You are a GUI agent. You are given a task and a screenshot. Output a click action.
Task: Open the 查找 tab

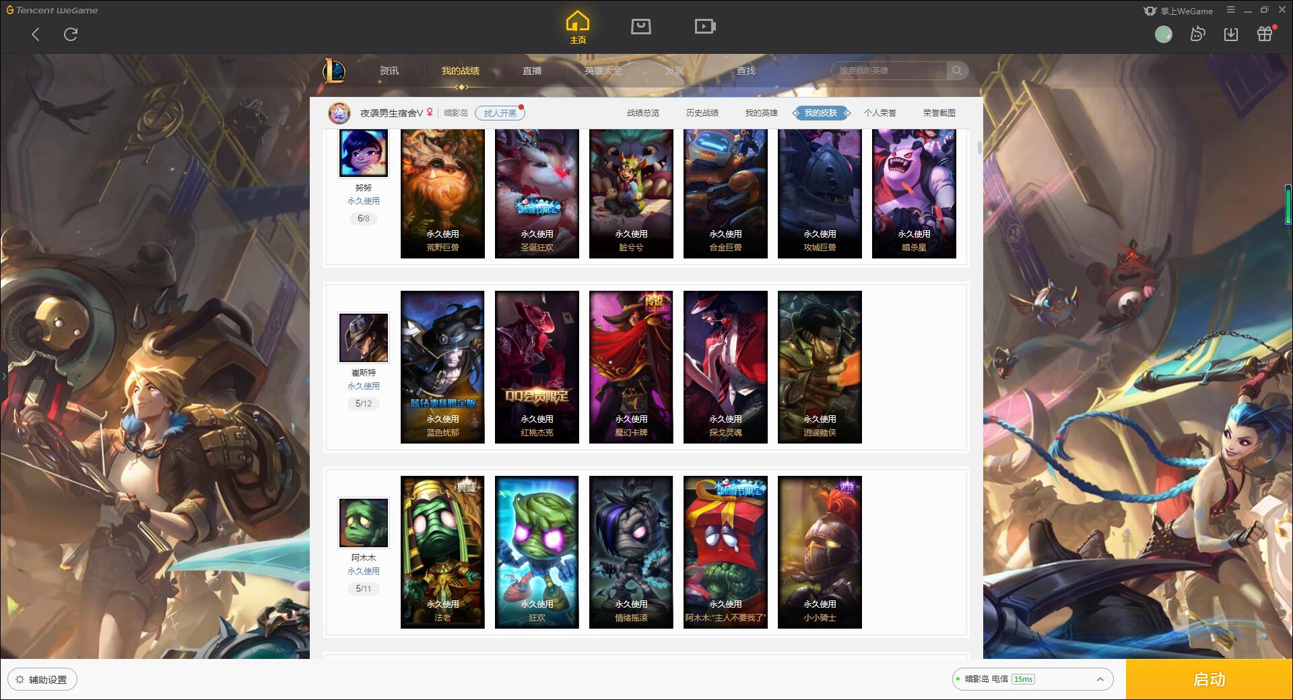(746, 71)
